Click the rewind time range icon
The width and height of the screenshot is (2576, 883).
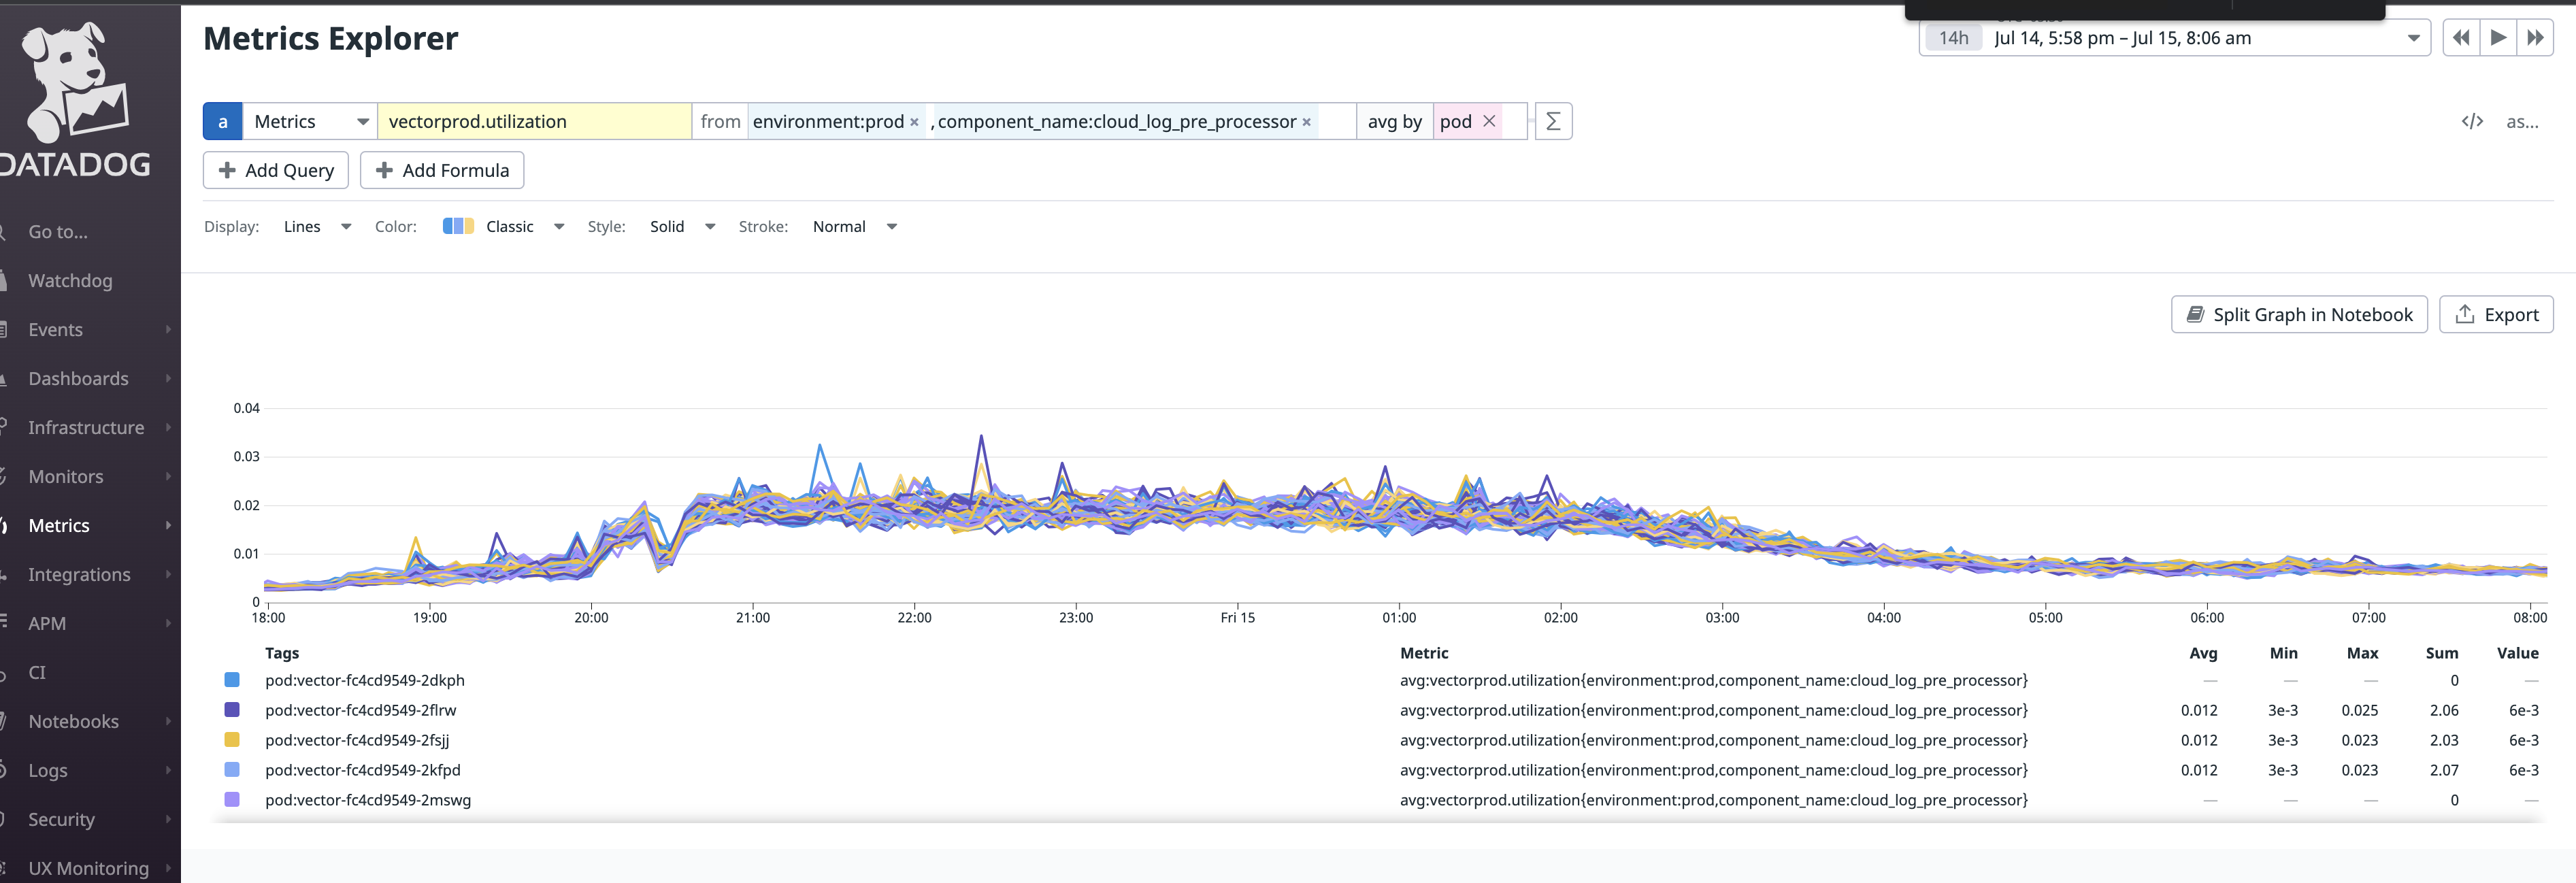pyautogui.click(x=2461, y=38)
